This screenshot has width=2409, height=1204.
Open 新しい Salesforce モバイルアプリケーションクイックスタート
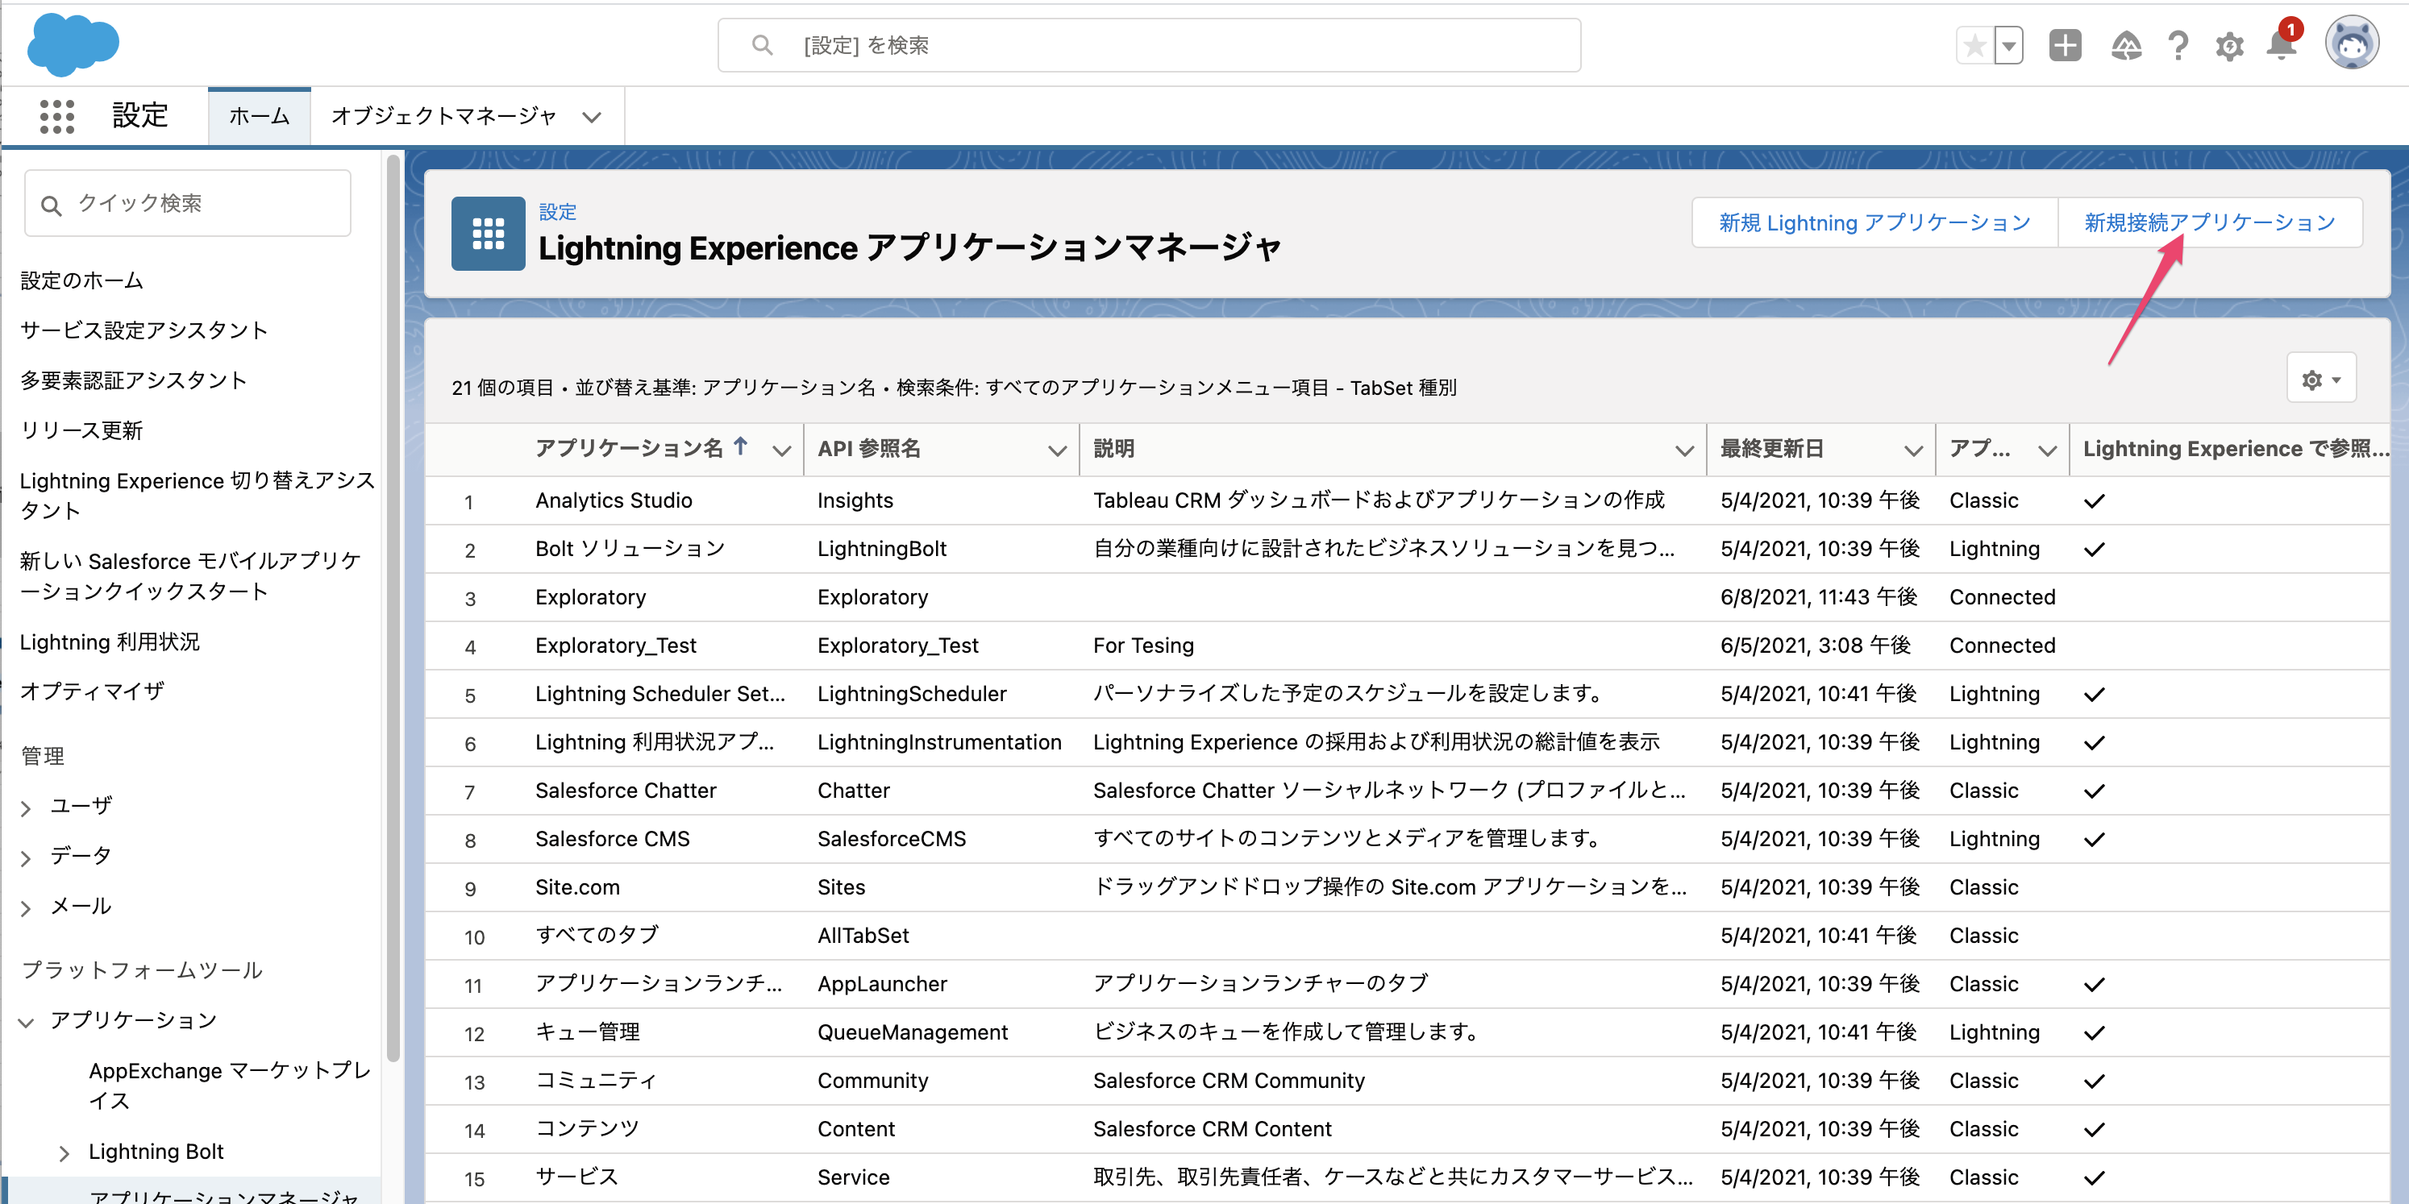click(191, 576)
